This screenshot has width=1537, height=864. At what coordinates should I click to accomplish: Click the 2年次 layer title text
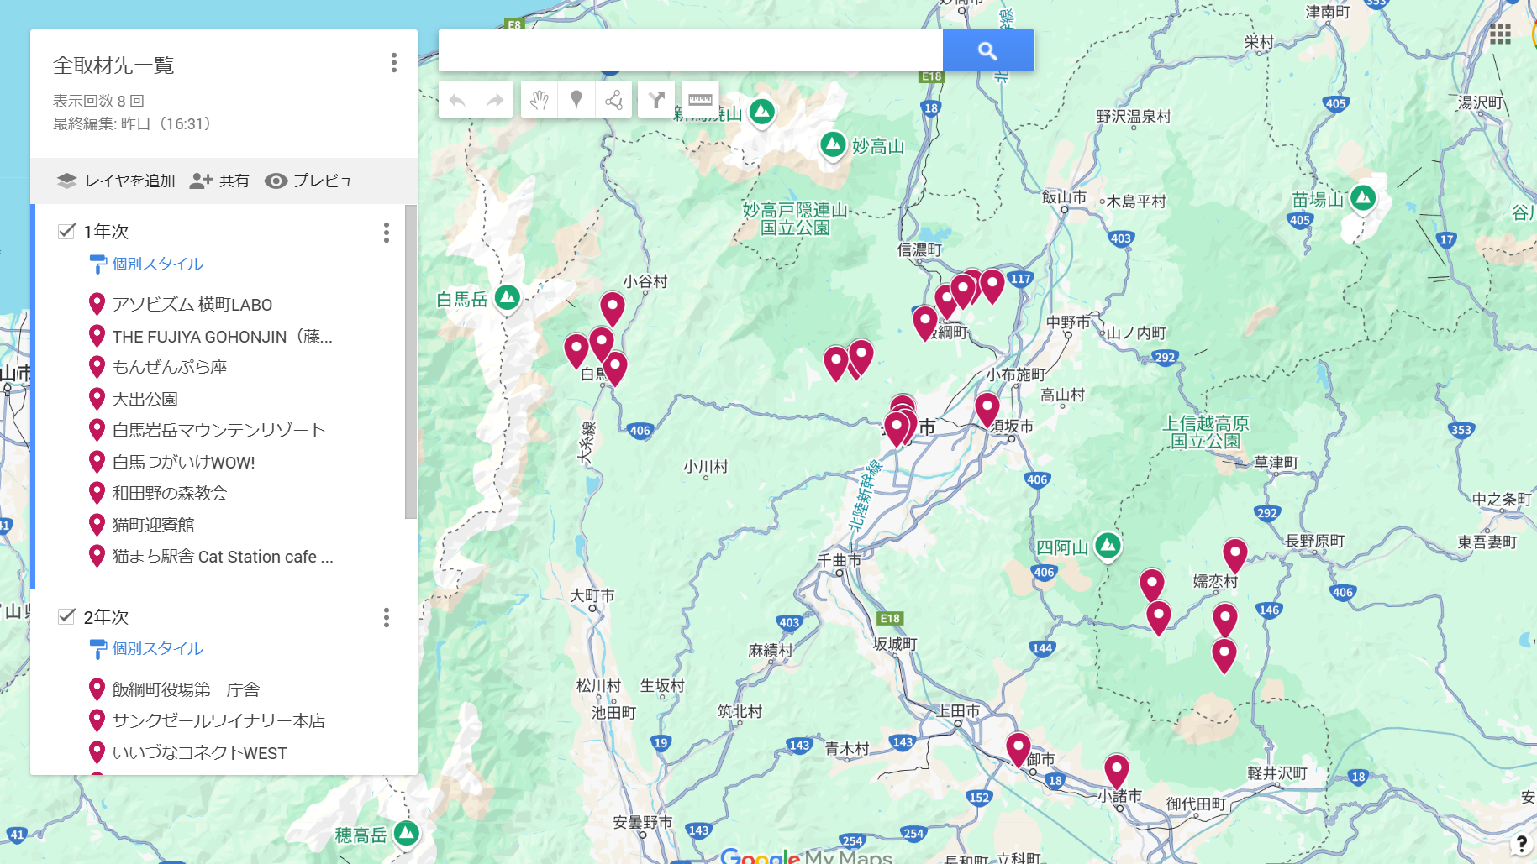pos(106,617)
